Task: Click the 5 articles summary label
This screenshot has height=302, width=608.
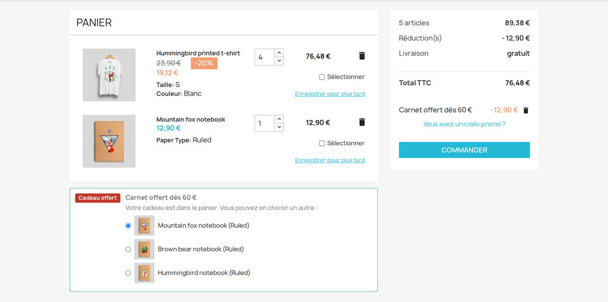Action: click(414, 23)
